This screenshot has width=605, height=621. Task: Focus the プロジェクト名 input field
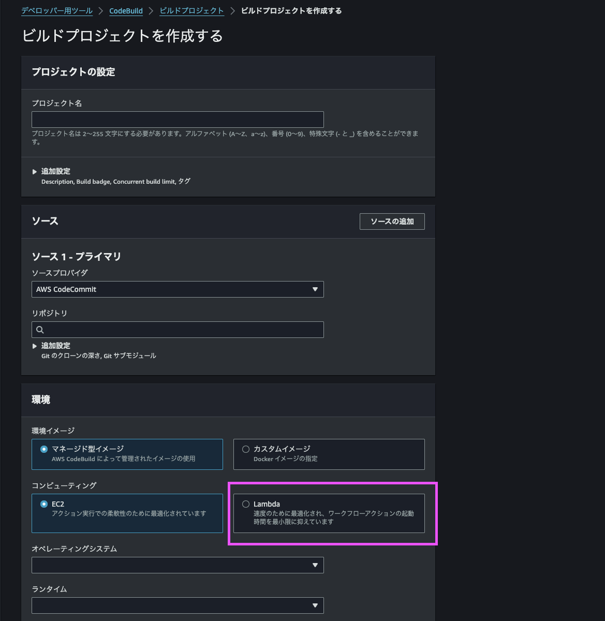pos(178,120)
